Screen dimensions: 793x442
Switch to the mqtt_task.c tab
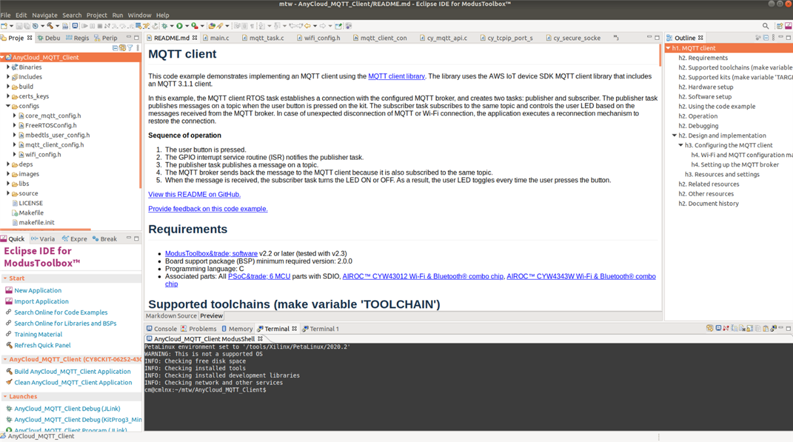pos(262,38)
